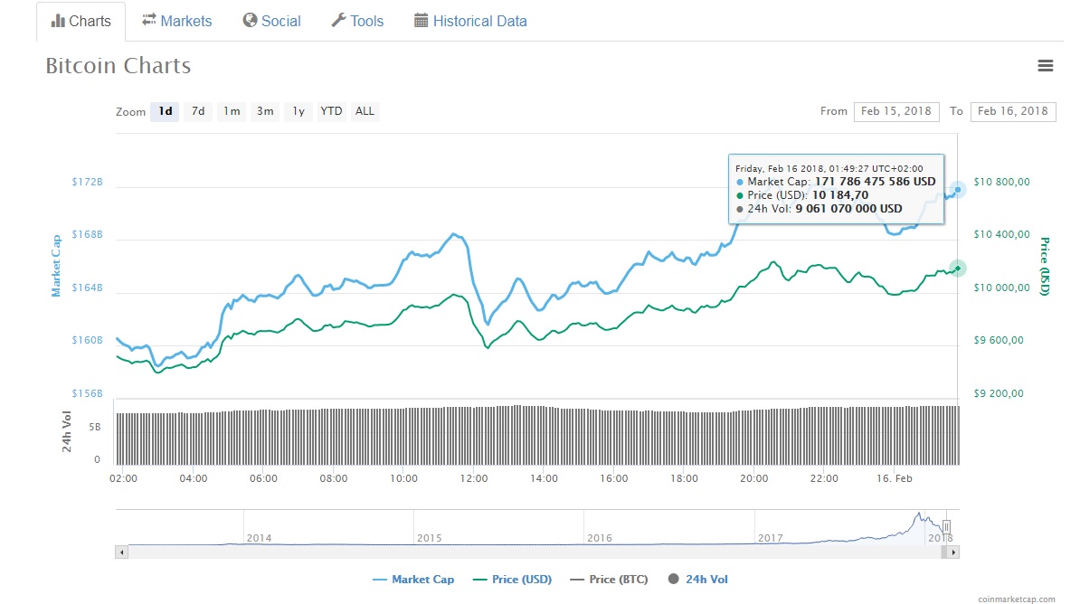Image resolution: width=1080 pixels, height=604 pixels.
Task: Toggle the Price (BTC) series in legend
Action: pyautogui.click(x=609, y=580)
